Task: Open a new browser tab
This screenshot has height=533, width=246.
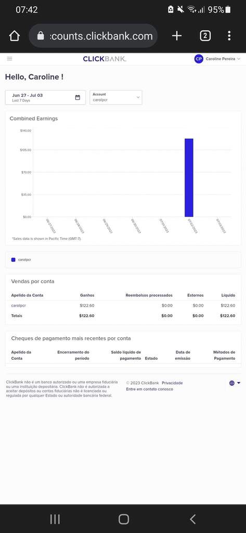Action: pyautogui.click(x=177, y=36)
